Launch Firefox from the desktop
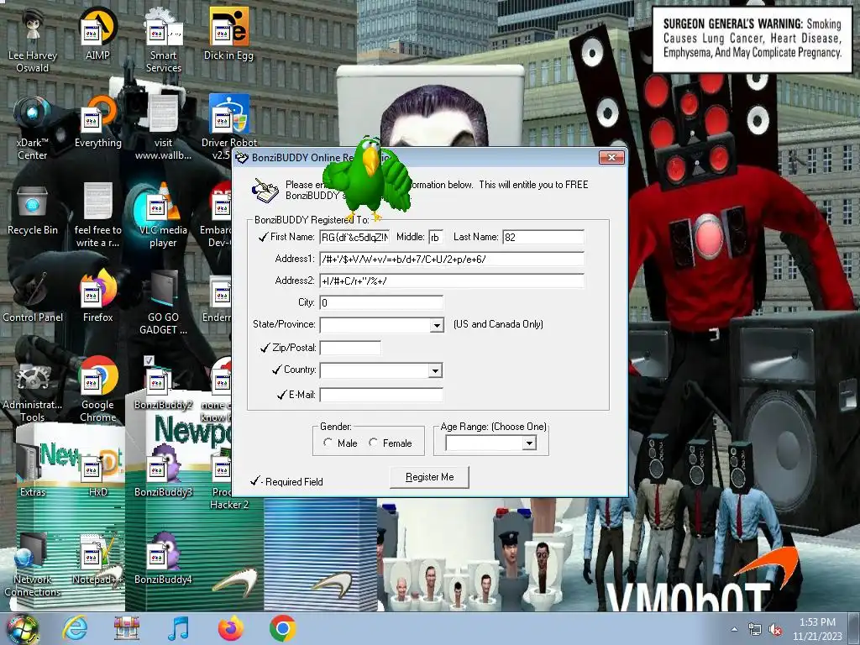The image size is (860, 645). 97,296
